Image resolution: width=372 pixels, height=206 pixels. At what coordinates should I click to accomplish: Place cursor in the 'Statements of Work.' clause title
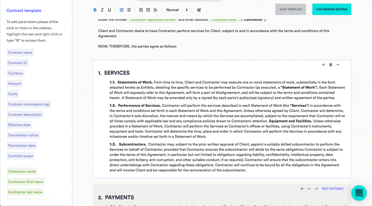point(135,82)
